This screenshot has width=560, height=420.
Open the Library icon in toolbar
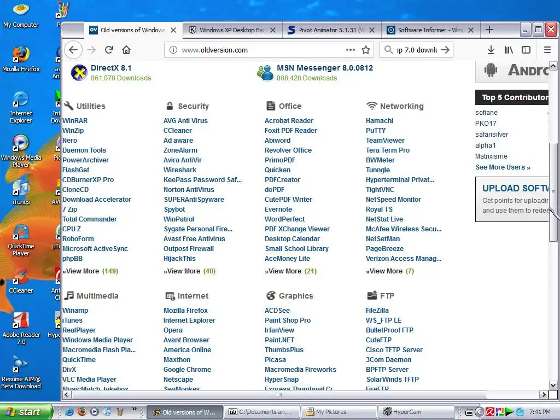509,50
